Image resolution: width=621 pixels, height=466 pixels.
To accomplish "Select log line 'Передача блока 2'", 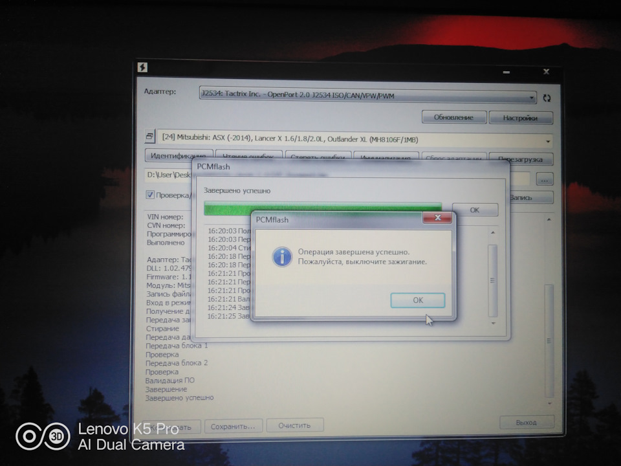I will tap(177, 363).
